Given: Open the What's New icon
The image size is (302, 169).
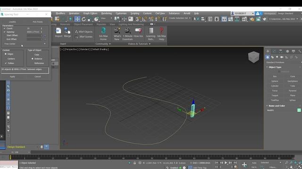Looking at the screenshot, I should pos(117,34).
